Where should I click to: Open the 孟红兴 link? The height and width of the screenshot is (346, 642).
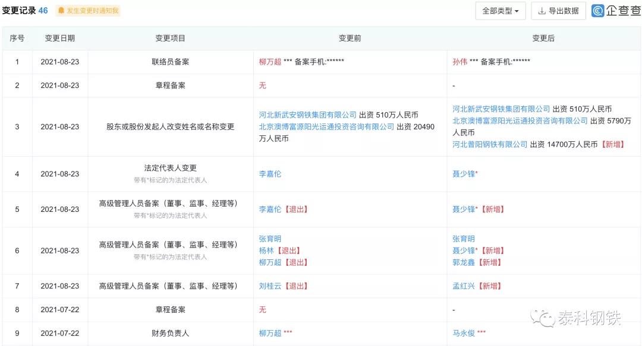(x=464, y=286)
